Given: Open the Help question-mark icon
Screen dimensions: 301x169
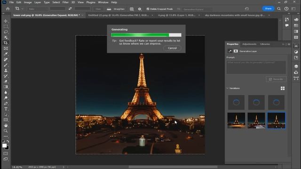Looking at the screenshot, I should [x=286, y=9].
